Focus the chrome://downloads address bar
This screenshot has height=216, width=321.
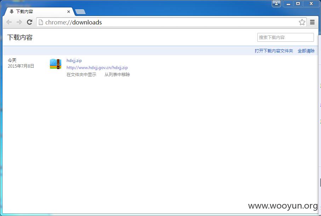click(x=171, y=22)
